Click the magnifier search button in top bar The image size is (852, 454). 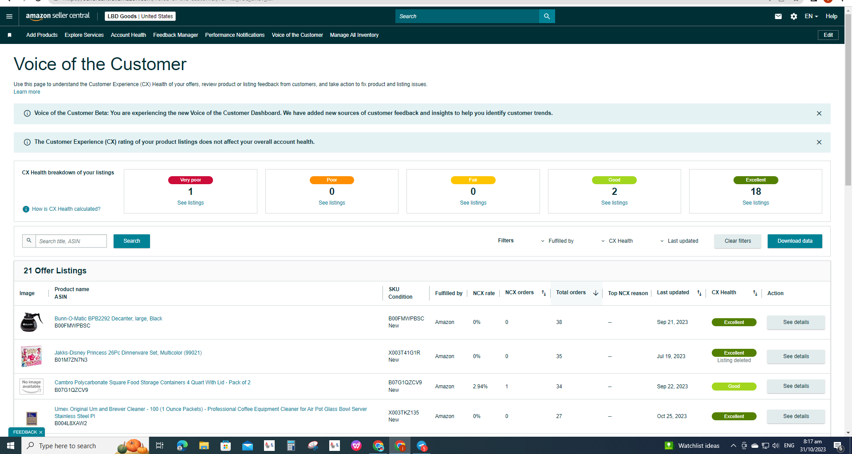point(547,16)
